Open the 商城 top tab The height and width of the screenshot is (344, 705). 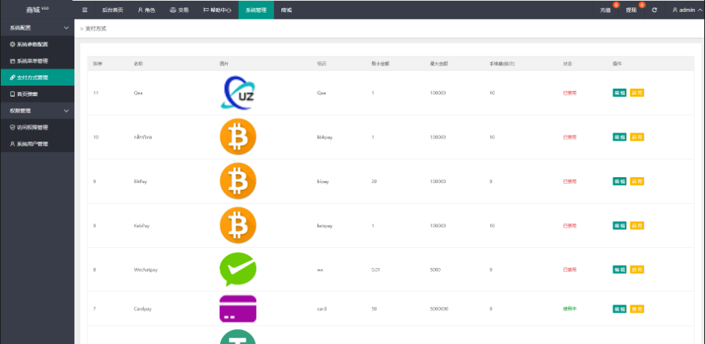(287, 10)
